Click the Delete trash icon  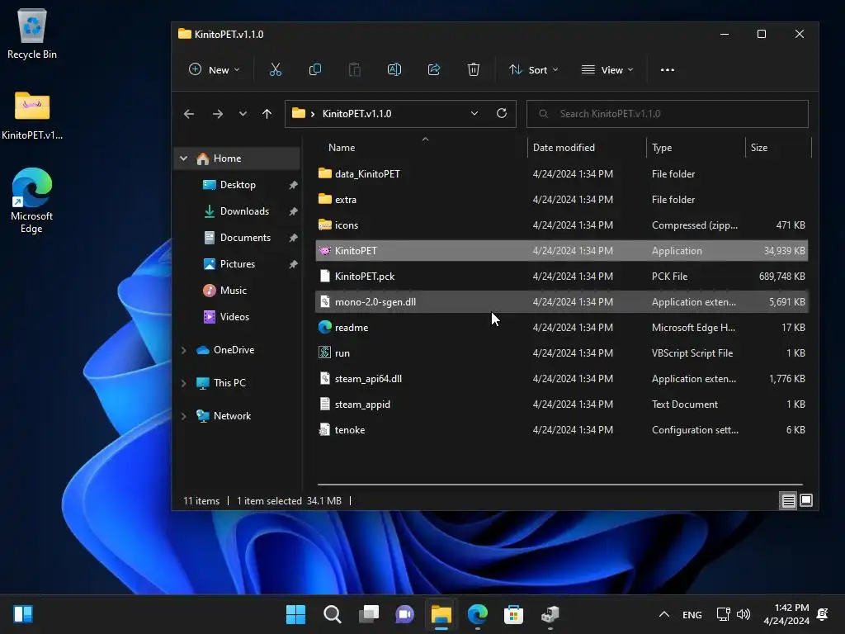coord(473,69)
